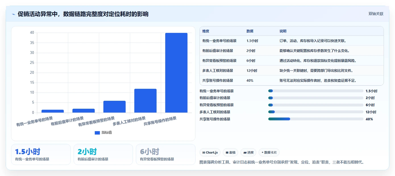The height and width of the screenshot is (176, 395).
Task: Click table cell 共享账号操作的场景
Action: 218,81
